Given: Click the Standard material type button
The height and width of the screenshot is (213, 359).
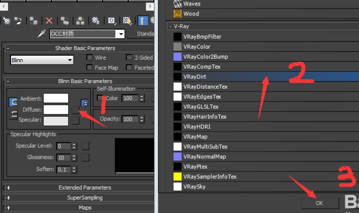Looking at the screenshot, I should coord(141,34).
